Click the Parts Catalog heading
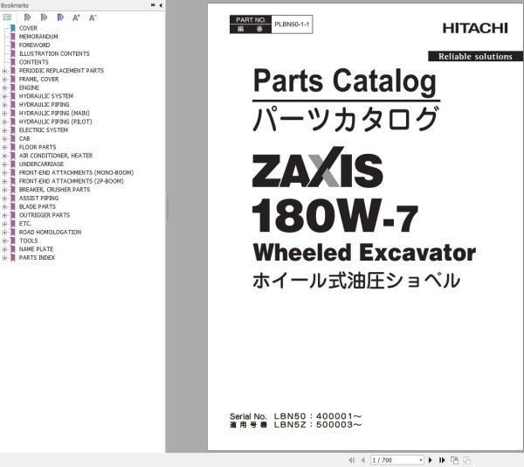Viewport: 524px width, 467px height. coord(345,81)
